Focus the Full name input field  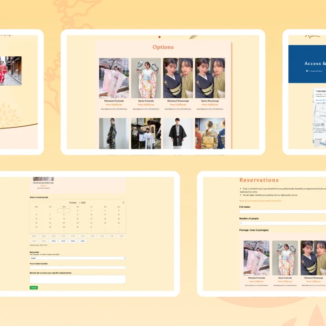(x=283, y=211)
